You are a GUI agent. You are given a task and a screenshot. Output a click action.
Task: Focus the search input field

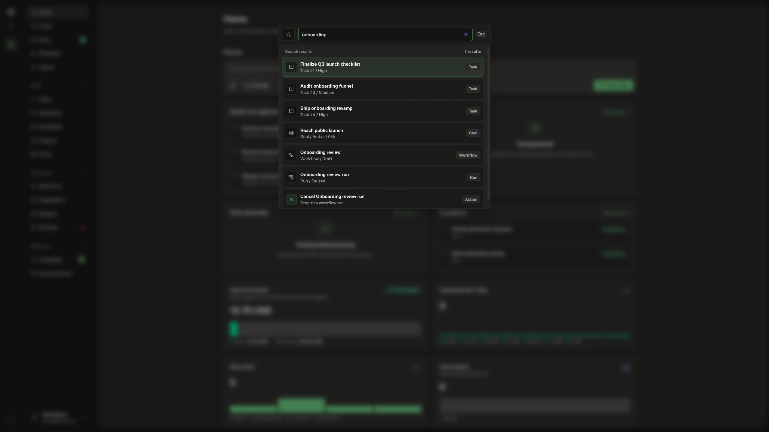pyautogui.click(x=385, y=34)
